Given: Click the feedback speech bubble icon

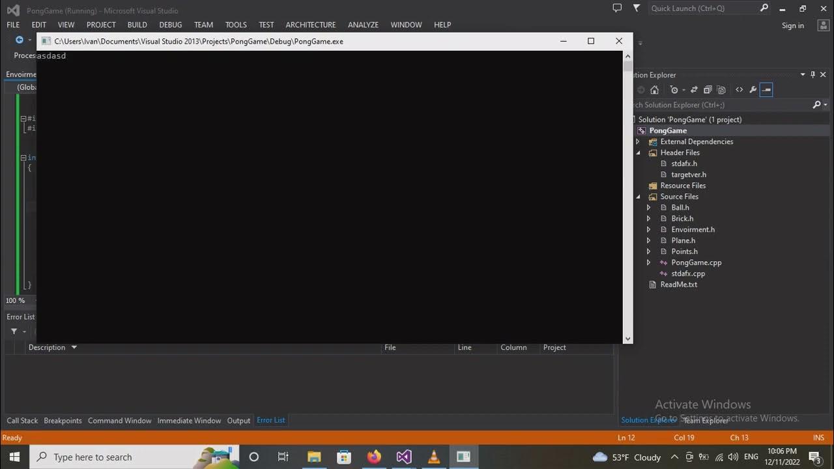Looking at the screenshot, I should pos(617,8).
